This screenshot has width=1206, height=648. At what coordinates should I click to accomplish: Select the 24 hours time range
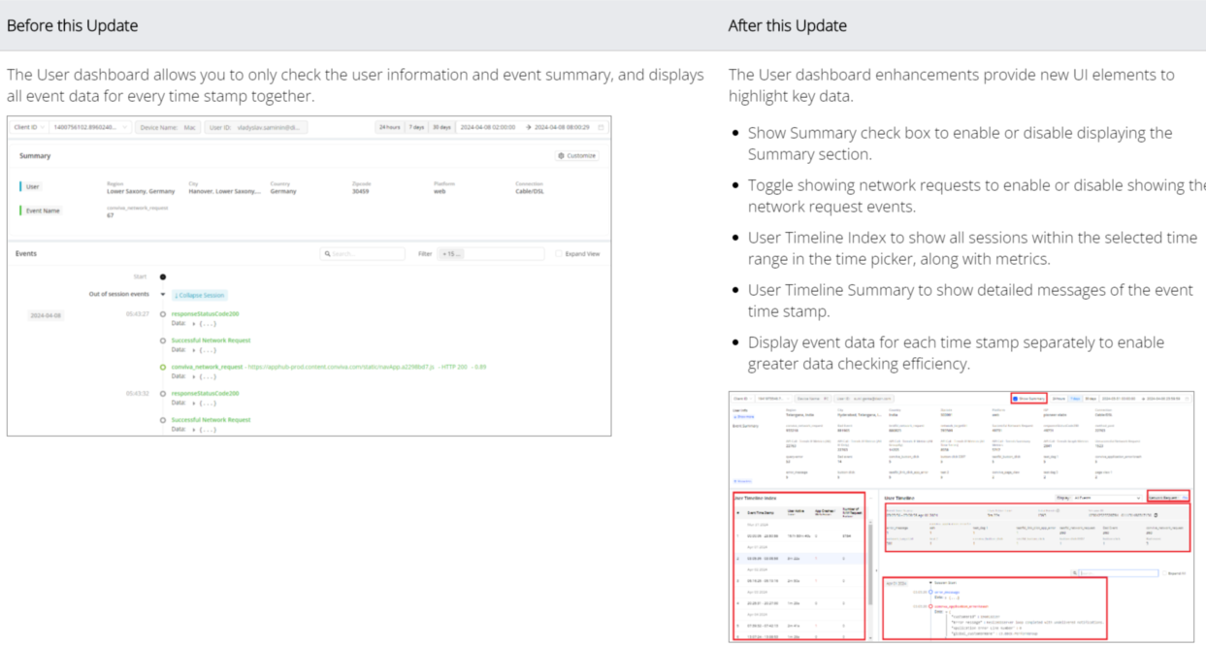point(389,127)
